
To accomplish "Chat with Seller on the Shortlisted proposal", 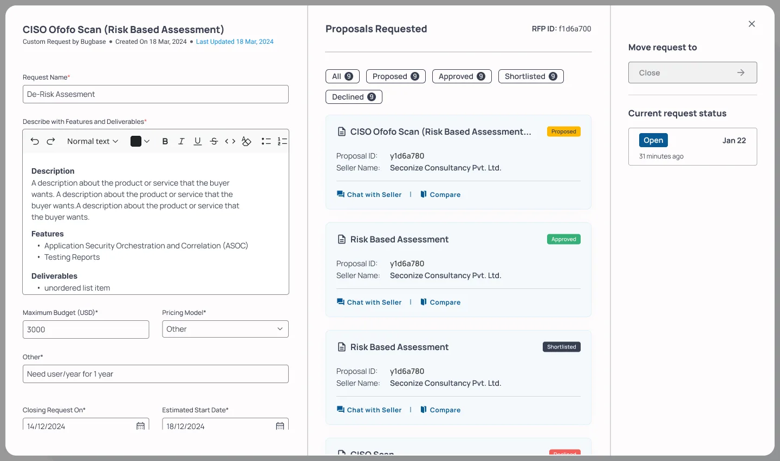I will [369, 410].
